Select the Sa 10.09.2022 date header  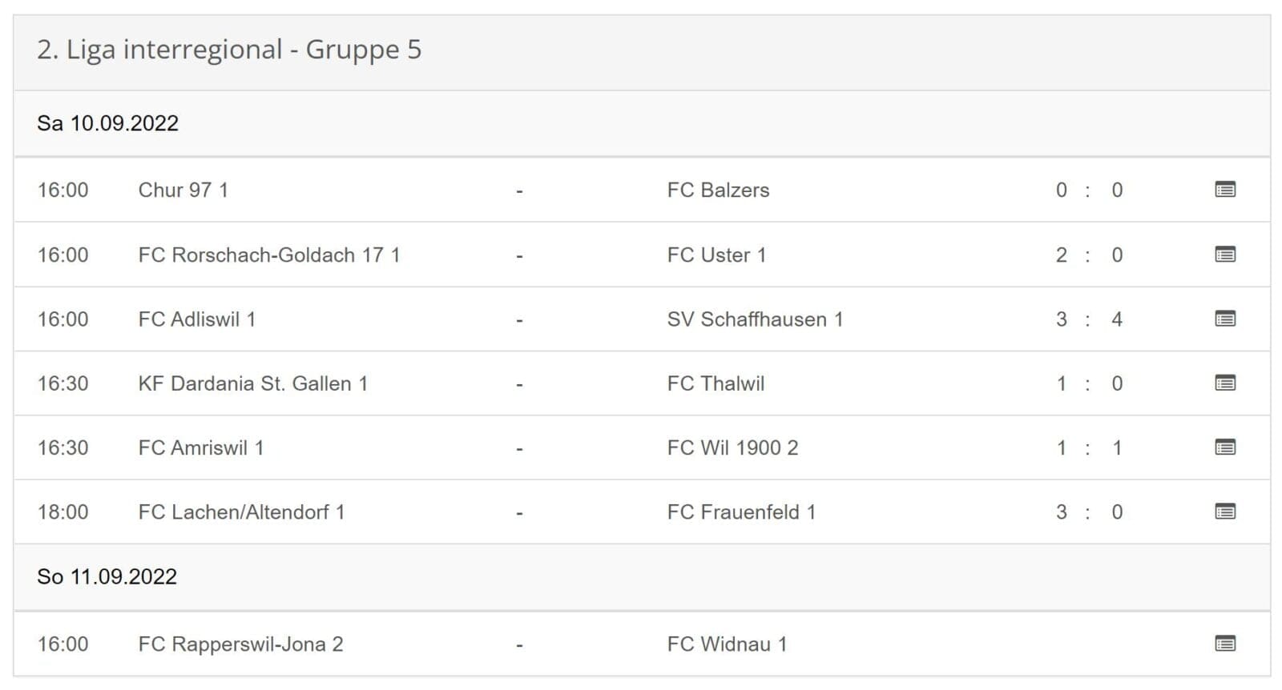coord(107,123)
